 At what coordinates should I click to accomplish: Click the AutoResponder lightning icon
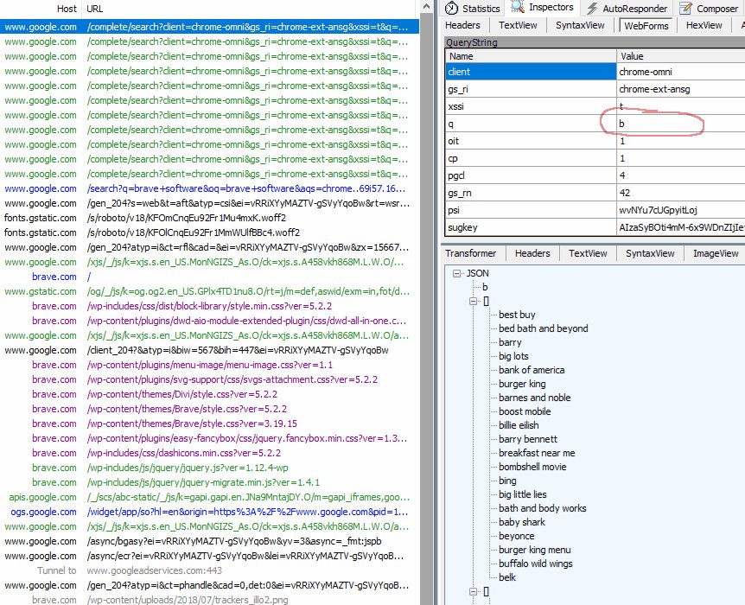pos(592,8)
